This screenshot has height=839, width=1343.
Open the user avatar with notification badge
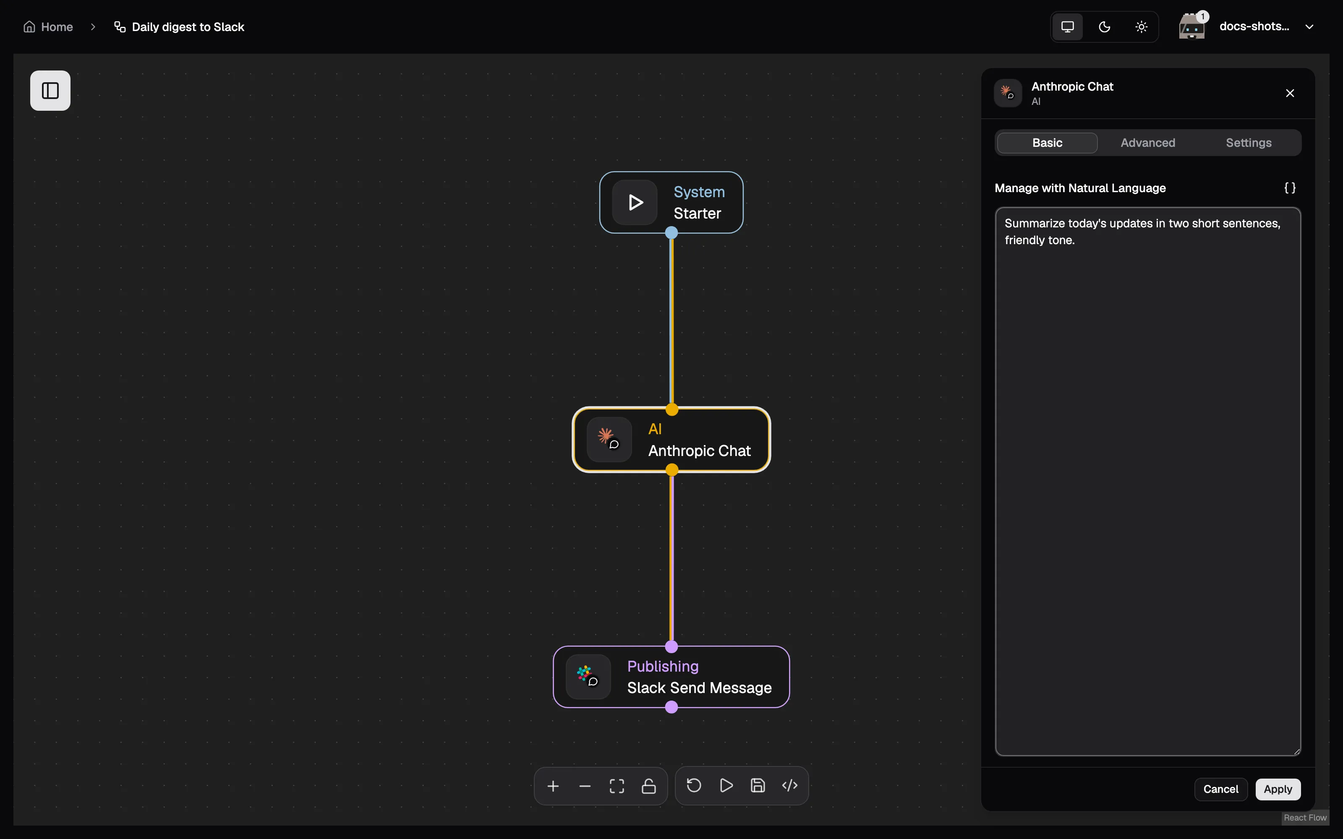click(x=1192, y=26)
